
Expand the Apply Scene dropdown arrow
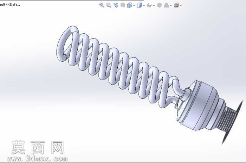171,6
